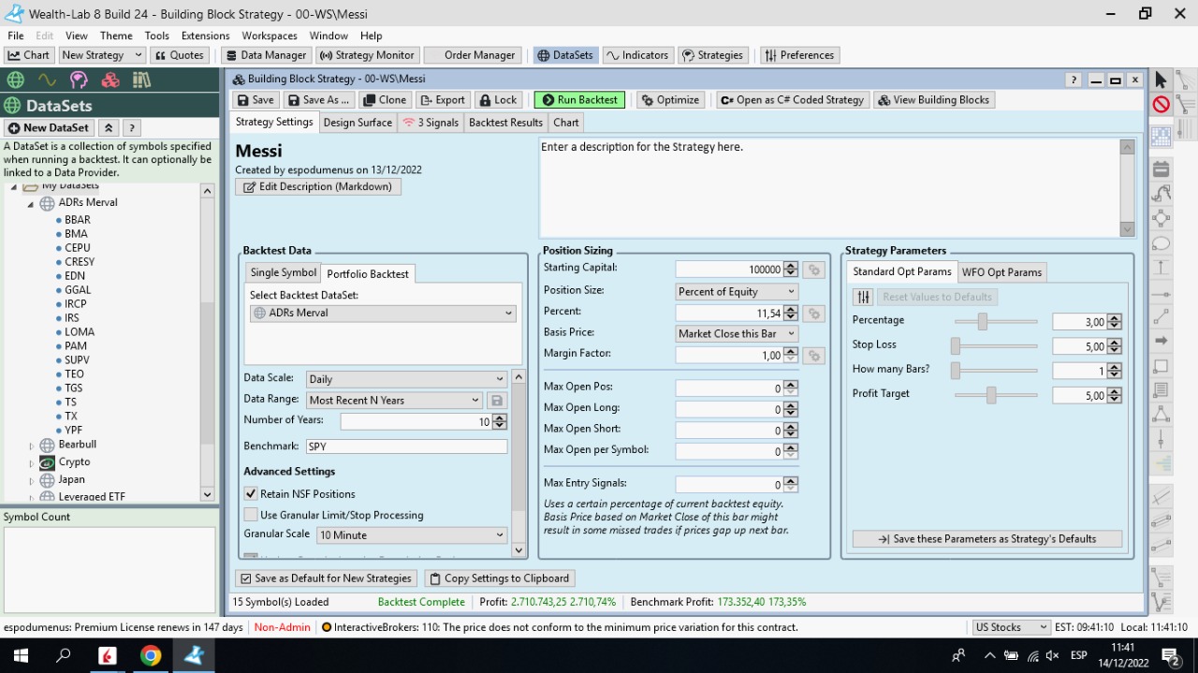Click Copy Settings to Clipboard button
The width and height of the screenshot is (1198, 673).
(499, 578)
